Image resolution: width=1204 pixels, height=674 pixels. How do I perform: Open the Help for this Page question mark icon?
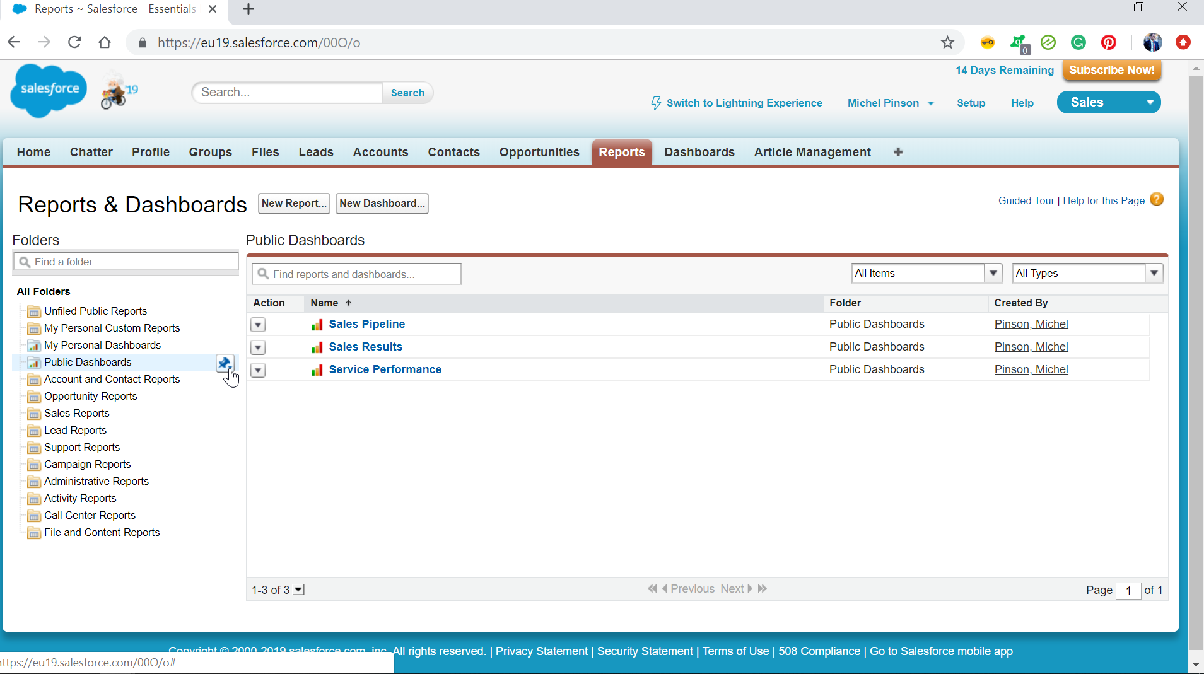point(1157,199)
